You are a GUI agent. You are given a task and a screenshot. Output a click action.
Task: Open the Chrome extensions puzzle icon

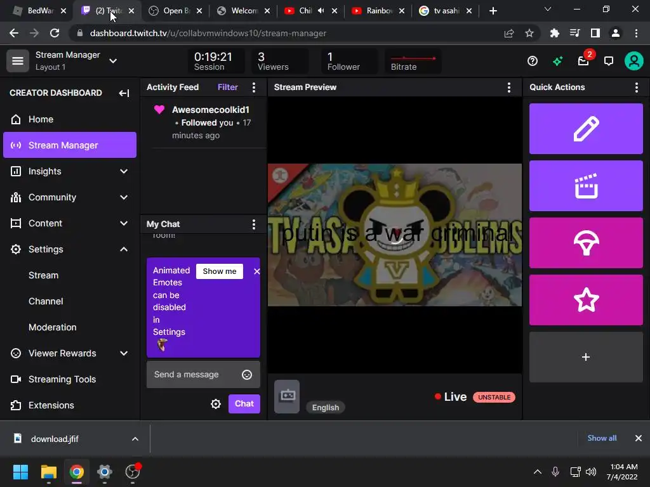[x=554, y=33]
